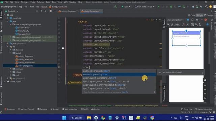Open the 0dp default margins dropdown
216x121 pixels.
(177, 25)
